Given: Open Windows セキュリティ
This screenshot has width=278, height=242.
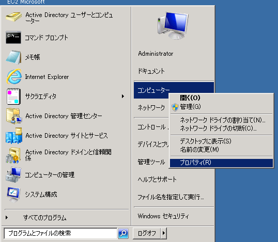Looking at the screenshot, I should tap(163, 216).
